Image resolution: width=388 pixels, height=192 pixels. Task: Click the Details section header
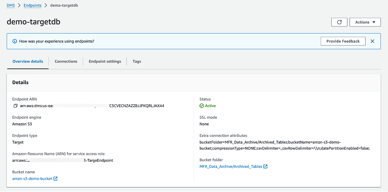[x=20, y=82]
